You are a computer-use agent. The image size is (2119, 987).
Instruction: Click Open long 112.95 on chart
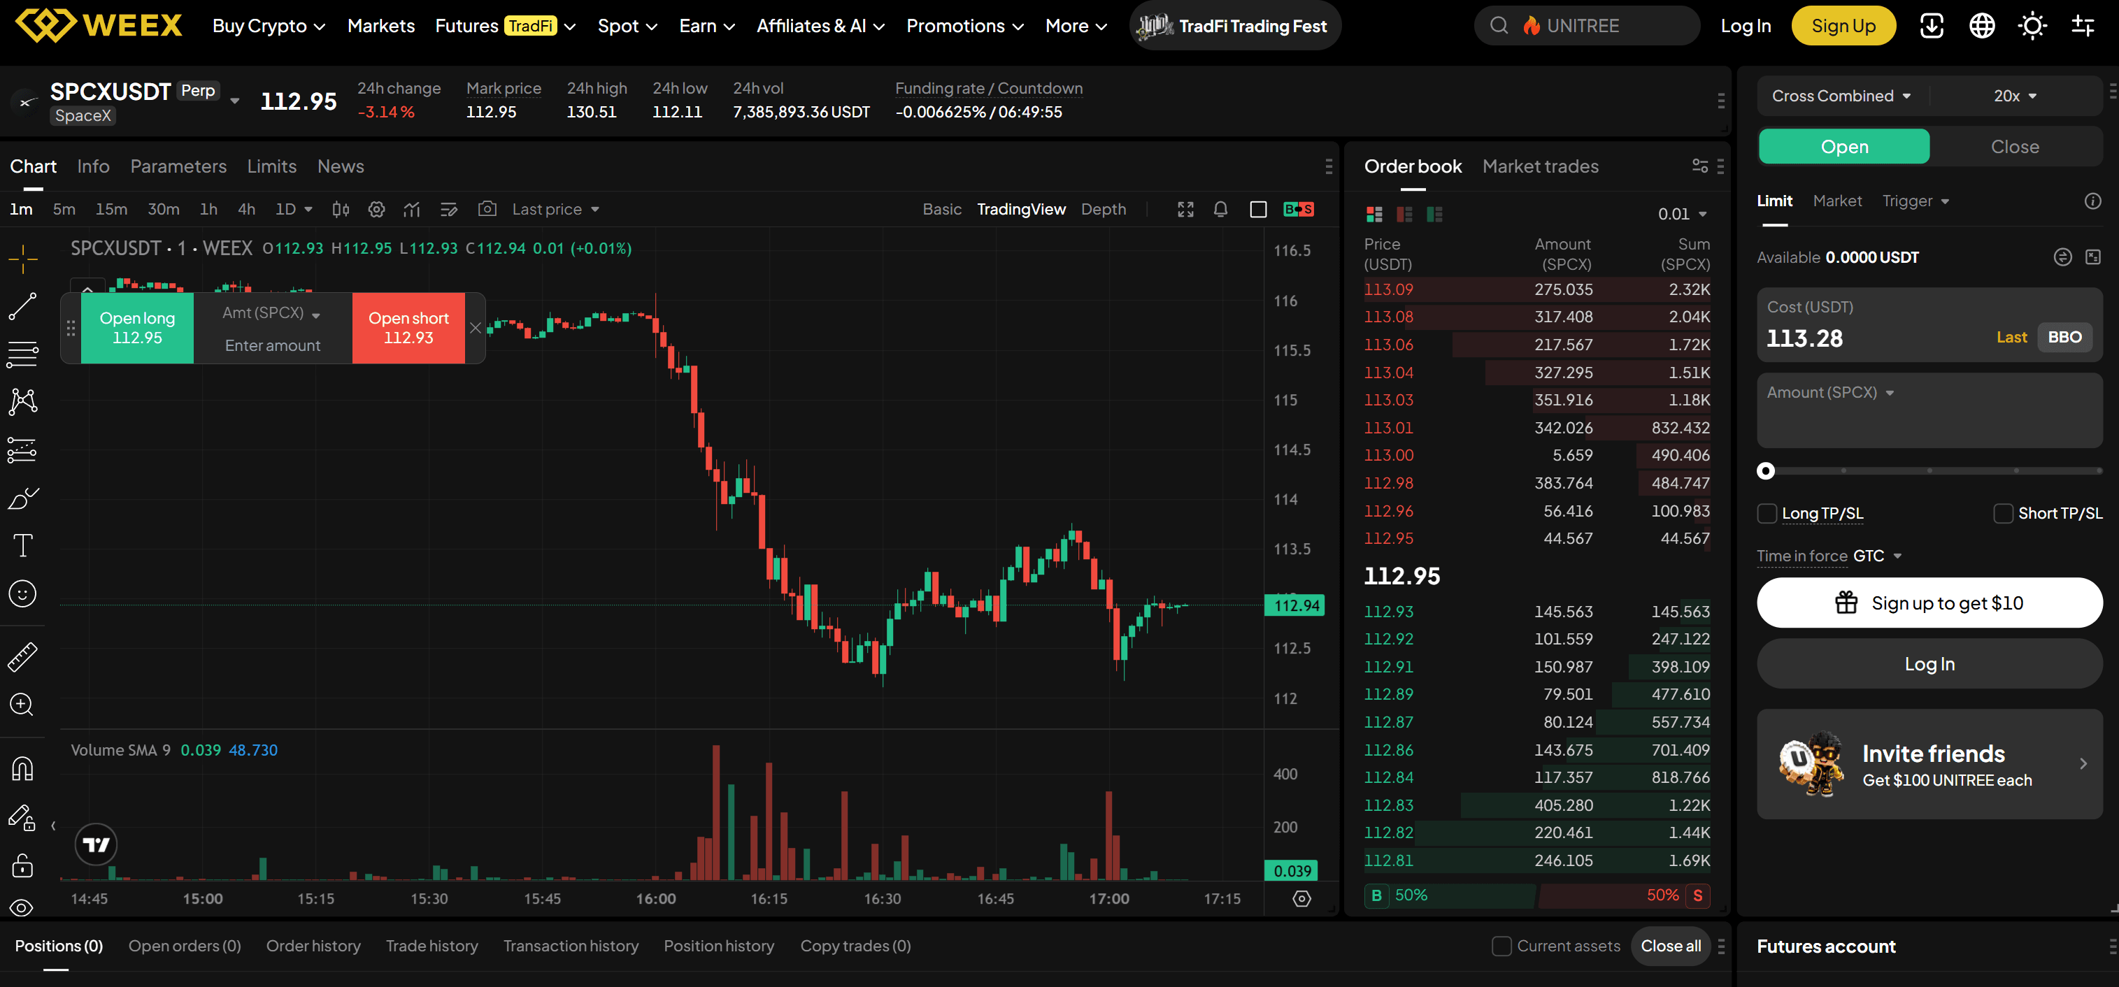click(x=137, y=327)
